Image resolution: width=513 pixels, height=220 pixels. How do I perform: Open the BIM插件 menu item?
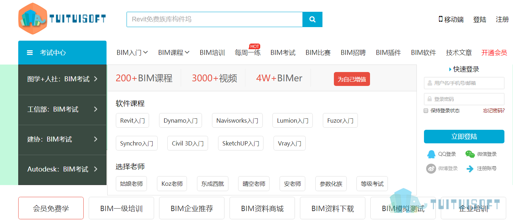pos(388,53)
